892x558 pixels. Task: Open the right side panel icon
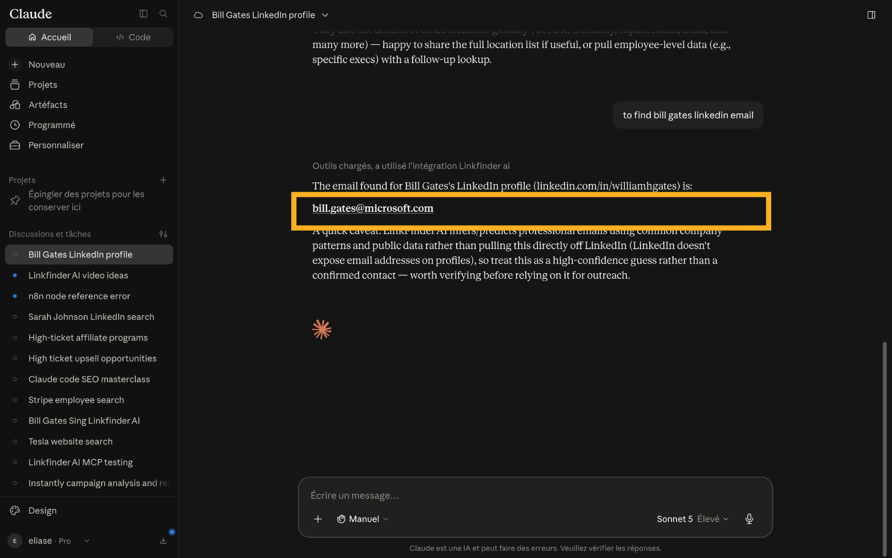pos(871,15)
